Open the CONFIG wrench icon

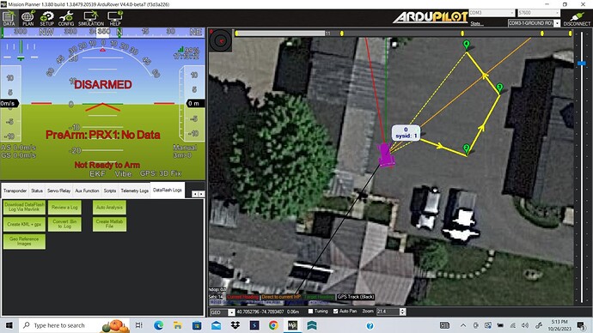click(x=66, y=18)
